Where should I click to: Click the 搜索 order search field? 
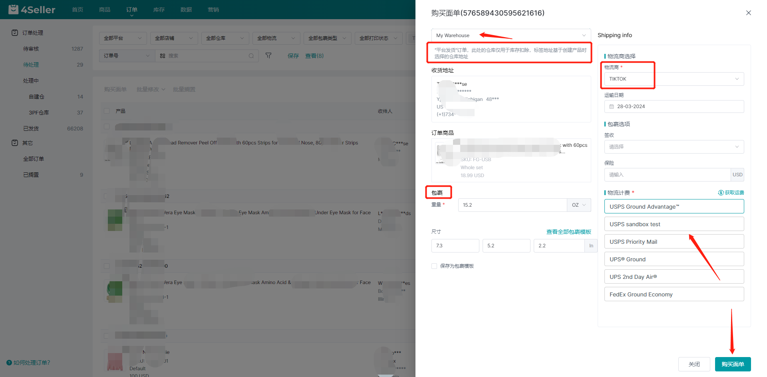[207, 56]
